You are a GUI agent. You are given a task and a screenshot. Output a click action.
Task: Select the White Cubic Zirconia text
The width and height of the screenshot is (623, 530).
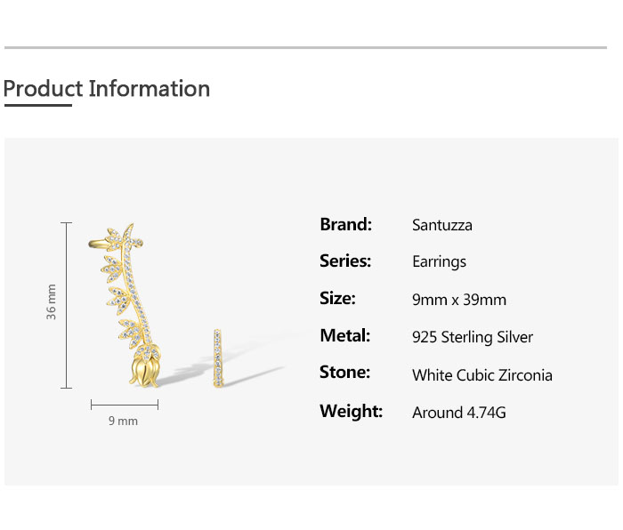tap(482, 375)
